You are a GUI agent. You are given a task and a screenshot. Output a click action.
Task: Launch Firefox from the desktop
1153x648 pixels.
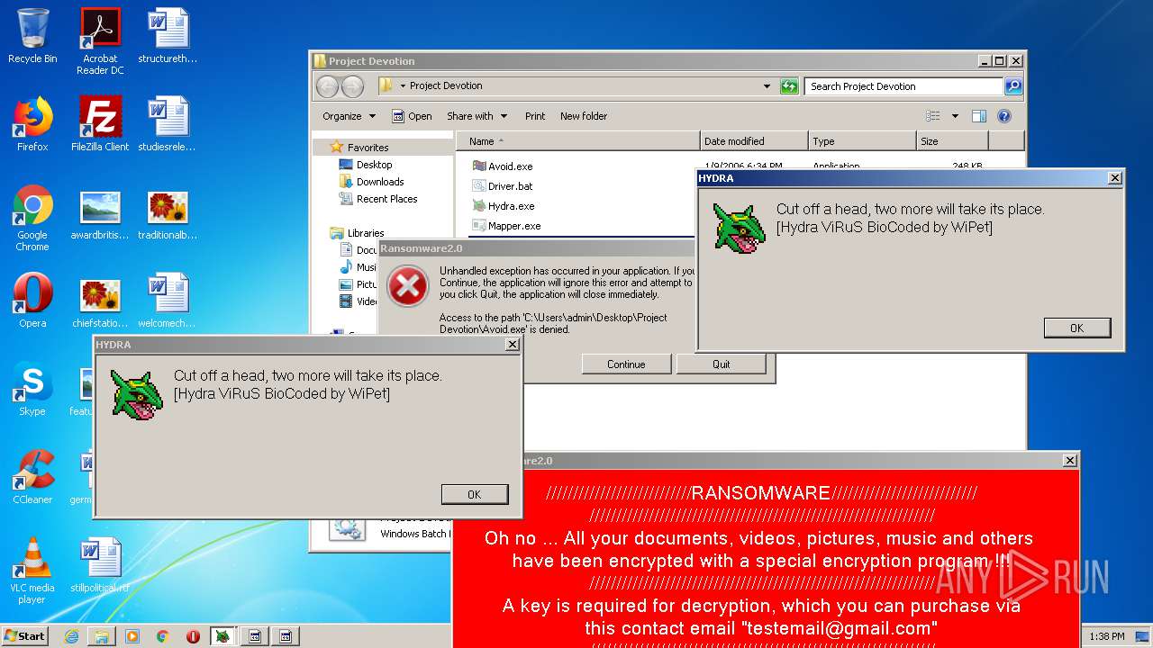32,124
